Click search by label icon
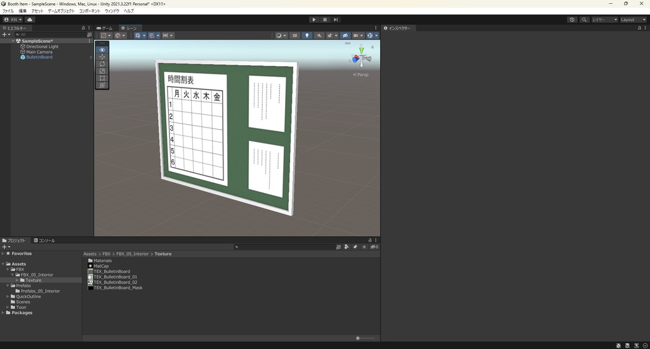The height and width of the screenshot is (349, 650). click(x=355, y=247)
